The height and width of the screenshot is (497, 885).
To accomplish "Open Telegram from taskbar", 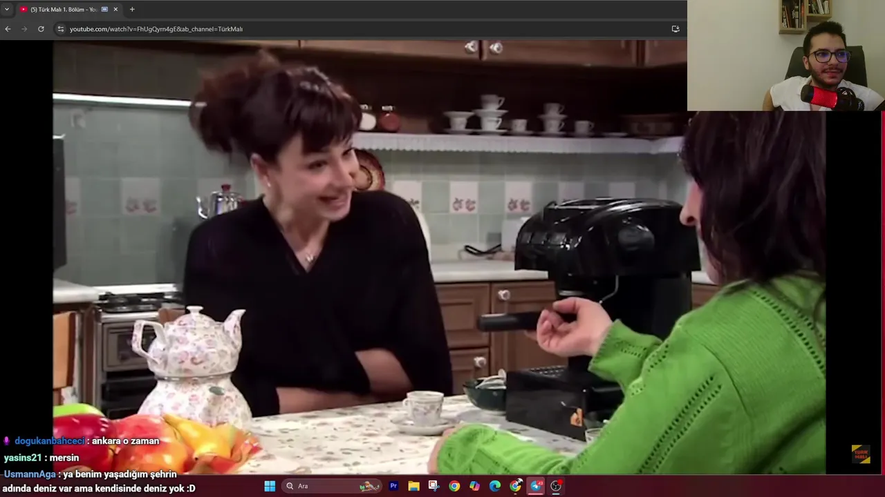I will (x=536, y=486).
